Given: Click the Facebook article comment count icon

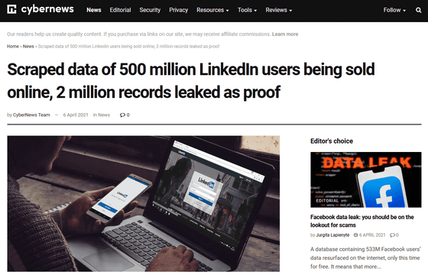Looking at the screenshot, I should pos(392,235).
